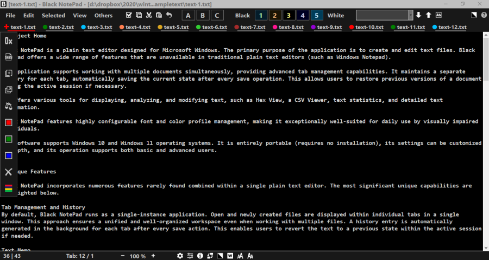The image size is (489, 260).
Task: Switch to the text-8.txt tab
Action: coord(289,27)
